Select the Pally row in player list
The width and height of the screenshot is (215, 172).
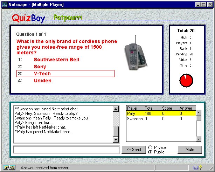[161, 113]
